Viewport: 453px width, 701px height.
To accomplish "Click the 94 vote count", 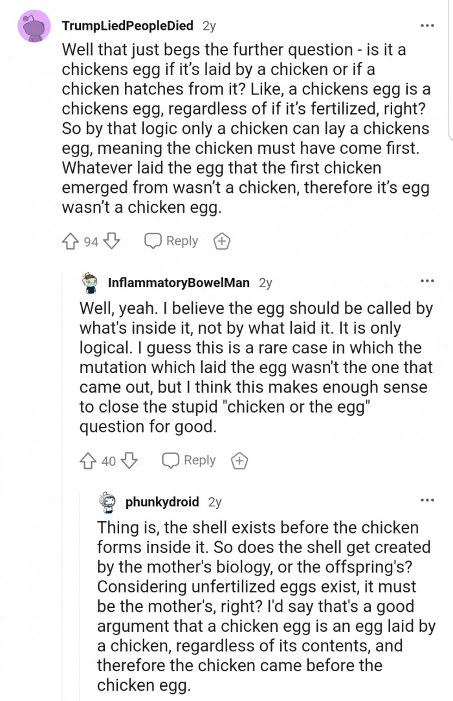I will tap(91, 242).
